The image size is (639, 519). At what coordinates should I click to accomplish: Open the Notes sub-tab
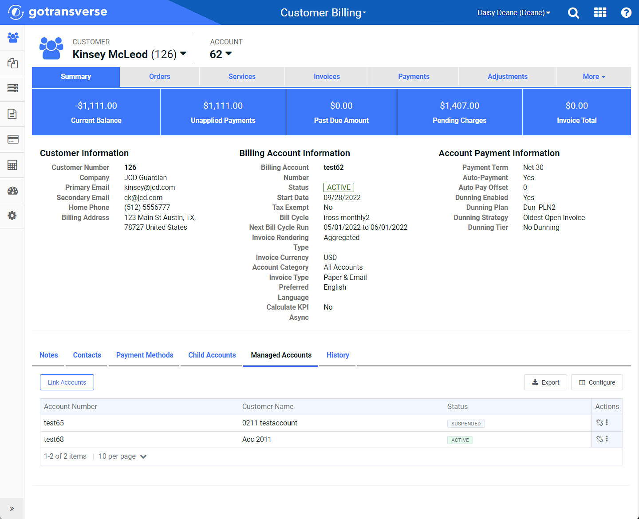tap(49, 355)
